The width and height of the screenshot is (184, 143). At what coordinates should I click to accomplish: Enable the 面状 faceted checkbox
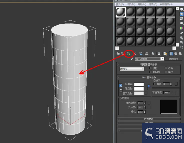pos(166,72)
